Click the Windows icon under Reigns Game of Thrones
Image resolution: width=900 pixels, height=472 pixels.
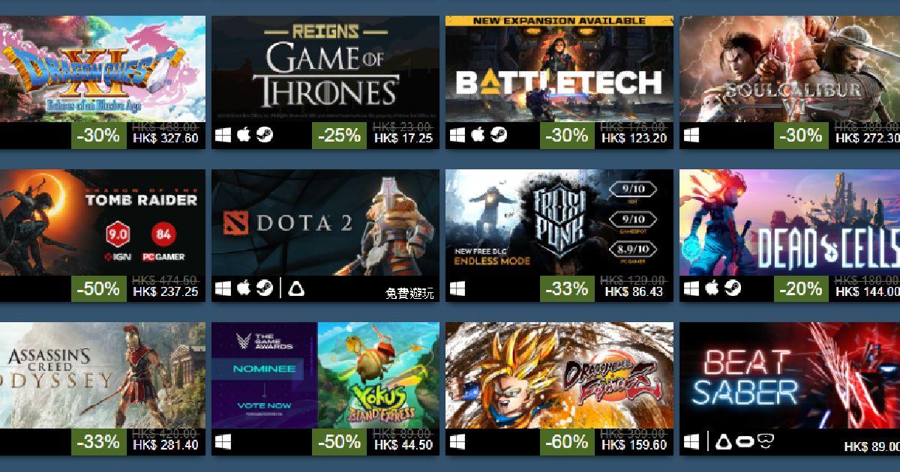223,136
